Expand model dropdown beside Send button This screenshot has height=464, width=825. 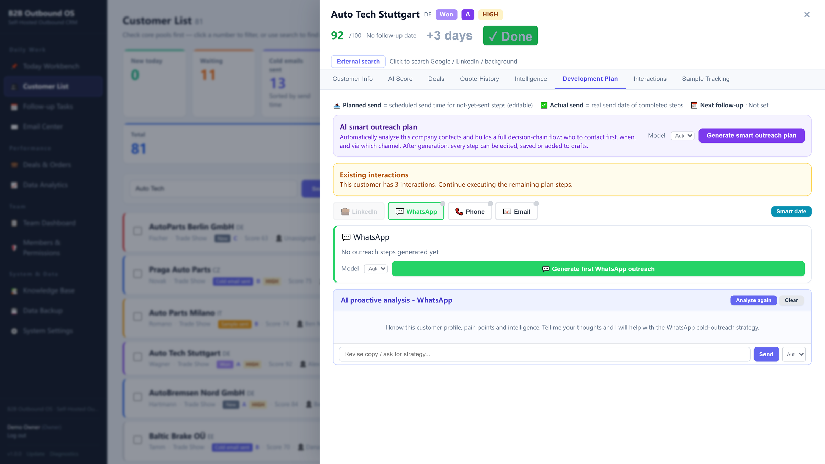794,354
